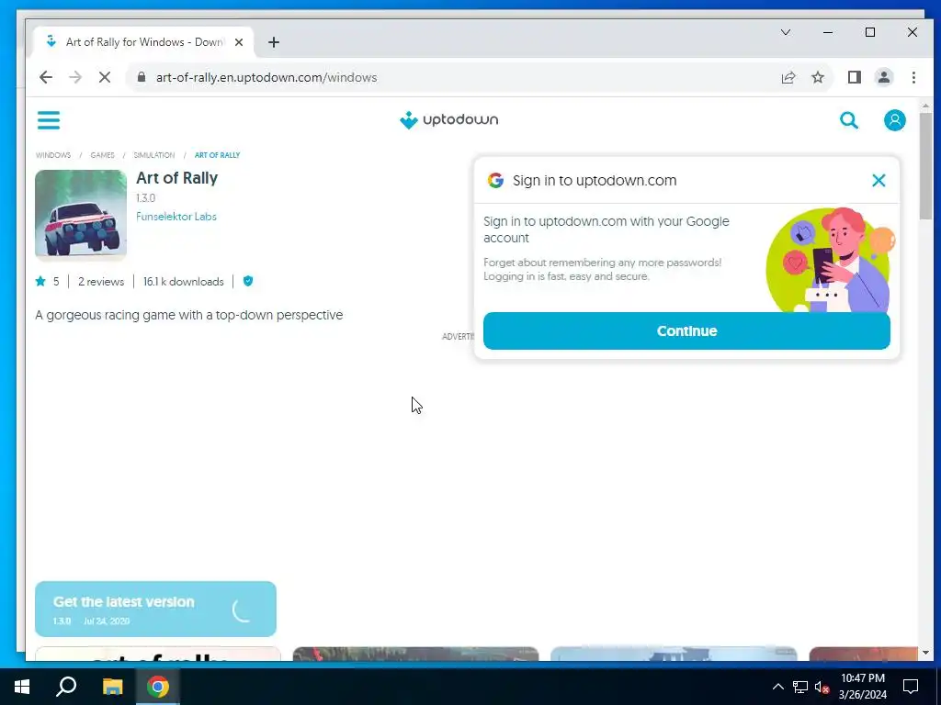Viewport: 941px width, 705px height.
Task: Open a new tab
Action: 274,42
